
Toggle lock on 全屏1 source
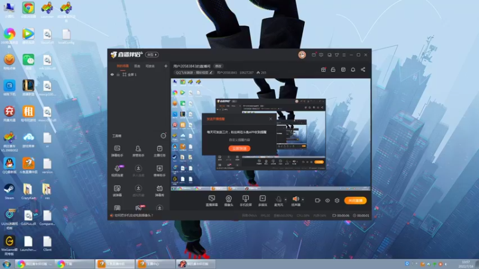118,74
